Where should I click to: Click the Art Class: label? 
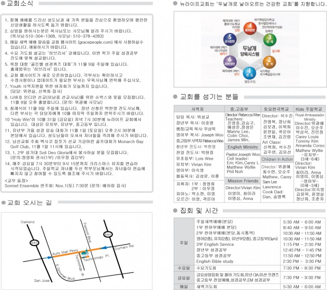(x=271, y=142)
